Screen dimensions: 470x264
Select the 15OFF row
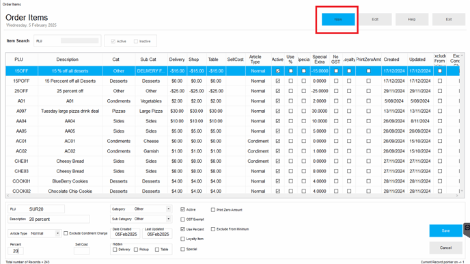(232, 71)
